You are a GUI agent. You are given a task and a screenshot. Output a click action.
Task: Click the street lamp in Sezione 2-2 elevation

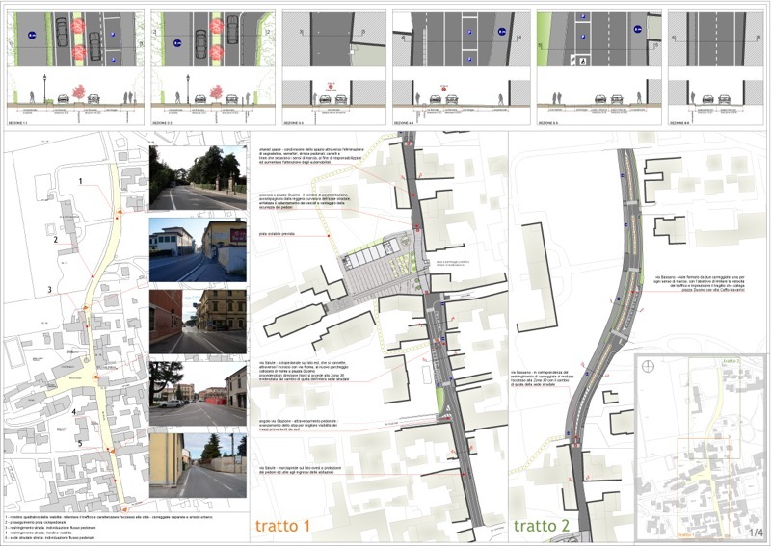(188, 89)
